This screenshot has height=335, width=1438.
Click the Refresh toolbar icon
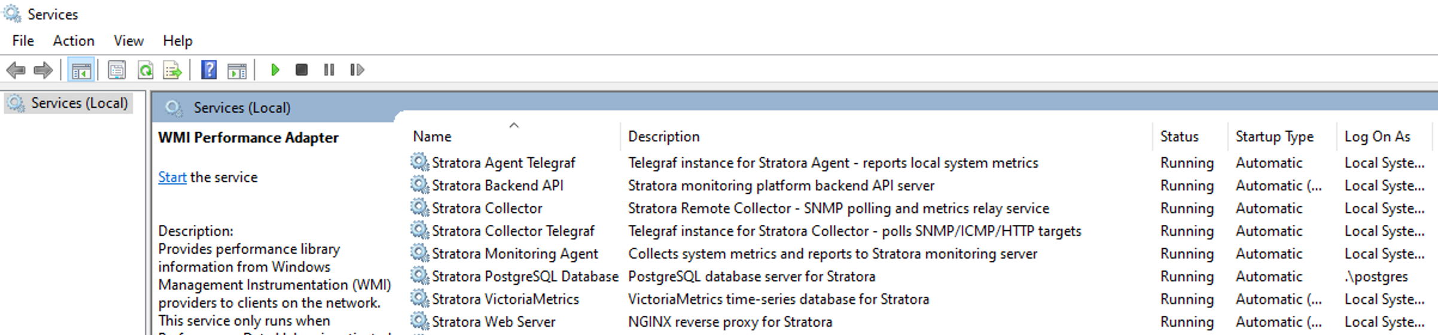[145, 70]
